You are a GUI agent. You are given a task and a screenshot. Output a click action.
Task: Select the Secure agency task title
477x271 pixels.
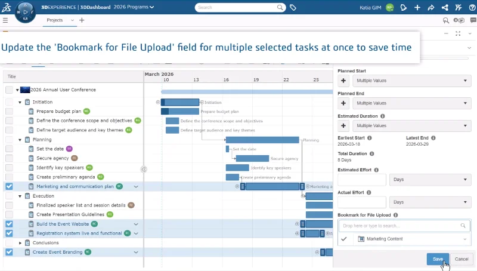tap(52, 158)
